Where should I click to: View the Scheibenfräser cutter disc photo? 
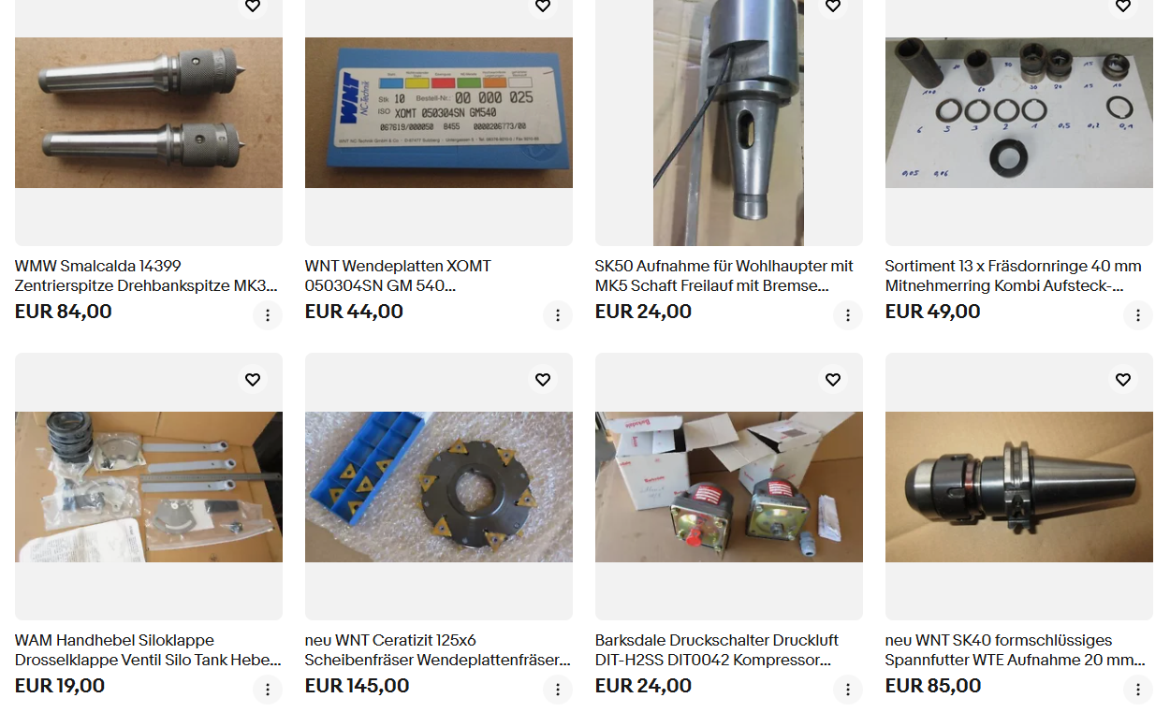[x=439, y=487]
